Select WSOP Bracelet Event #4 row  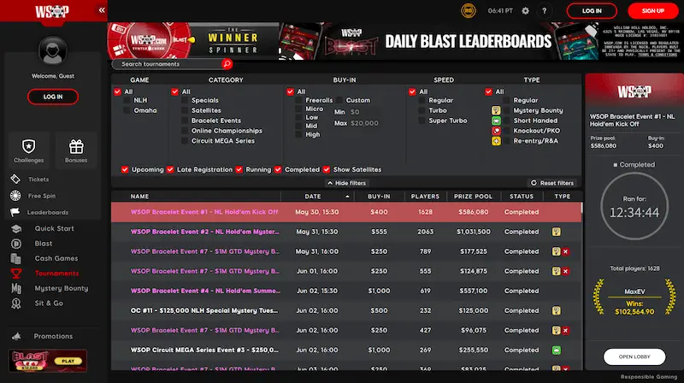(346, 291)
